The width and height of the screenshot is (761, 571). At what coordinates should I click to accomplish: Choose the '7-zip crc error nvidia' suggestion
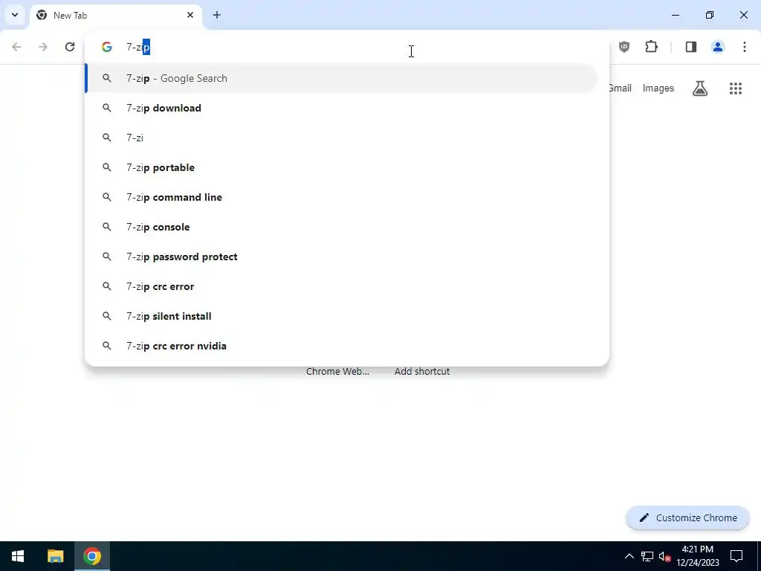(342, 346)
